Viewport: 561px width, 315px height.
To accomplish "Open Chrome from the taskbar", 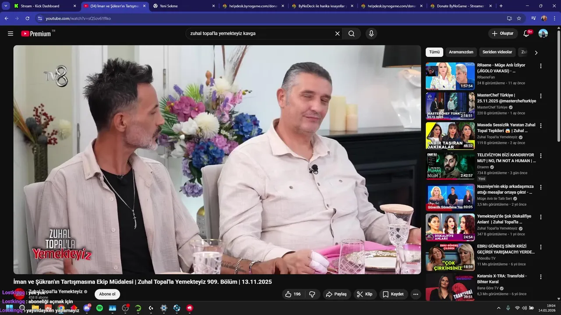I will click(60, 308).
